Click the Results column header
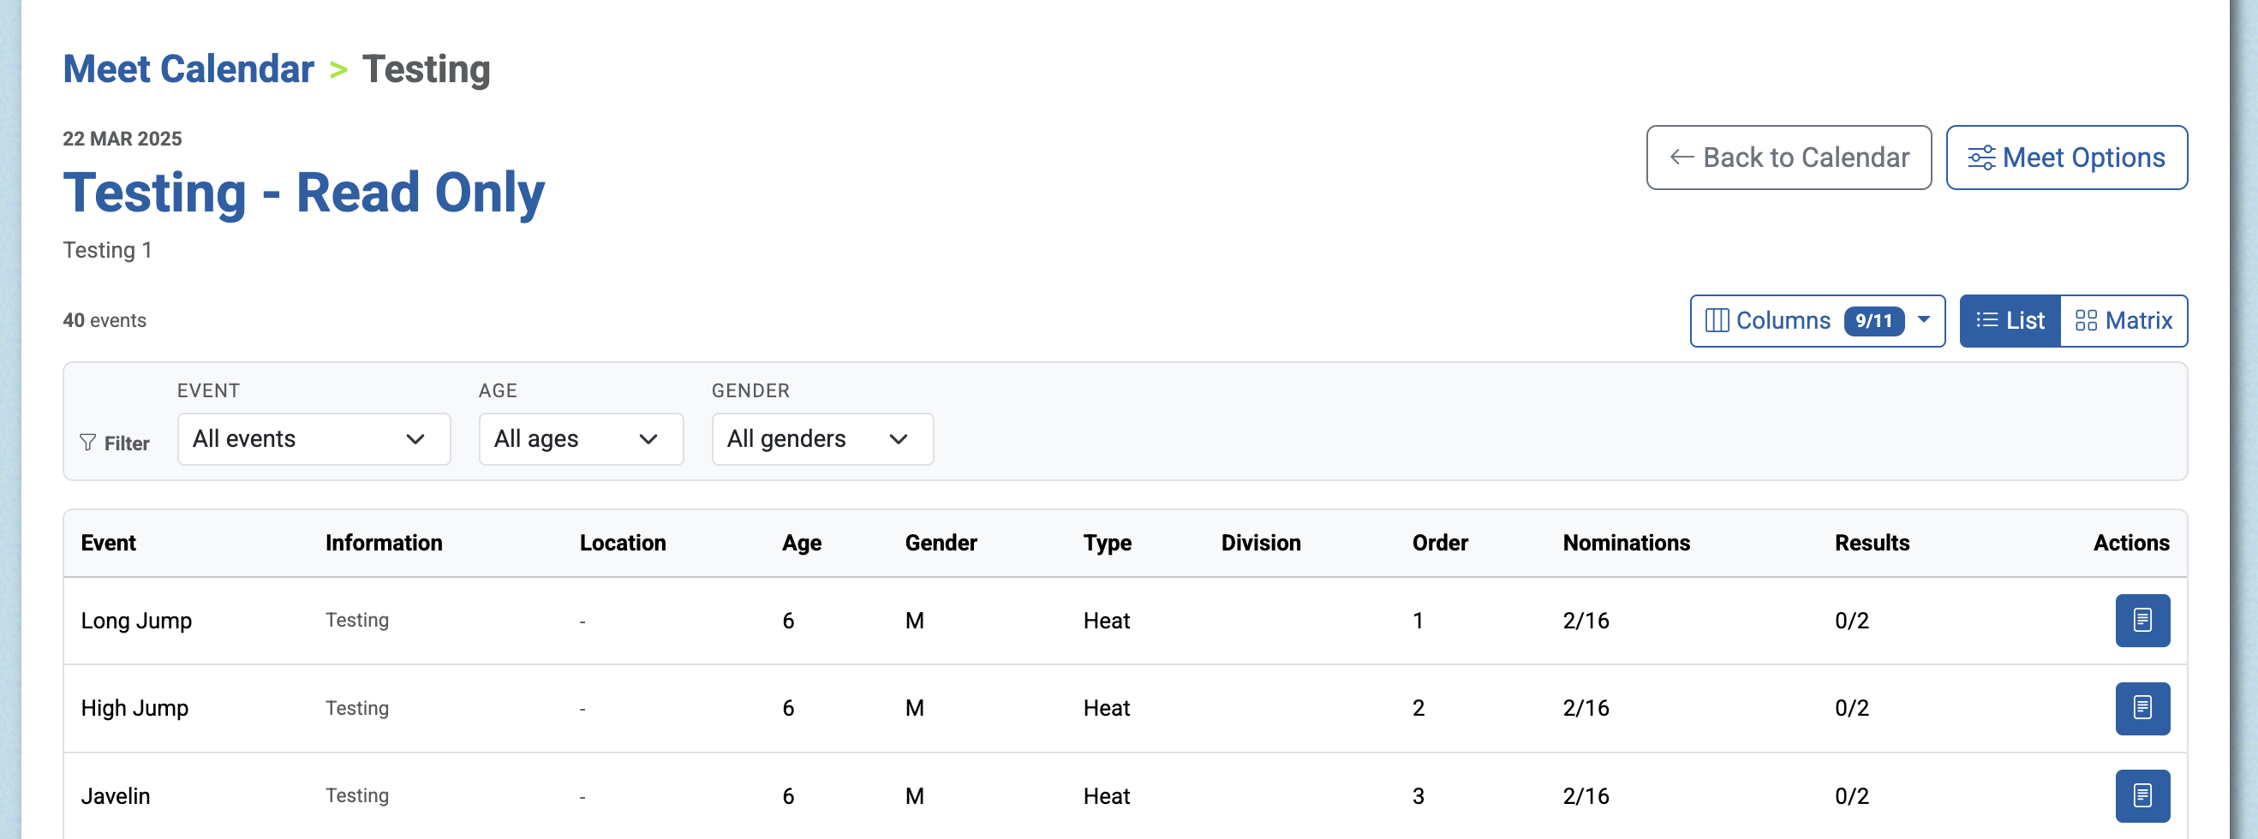 tap(1872, 543)
